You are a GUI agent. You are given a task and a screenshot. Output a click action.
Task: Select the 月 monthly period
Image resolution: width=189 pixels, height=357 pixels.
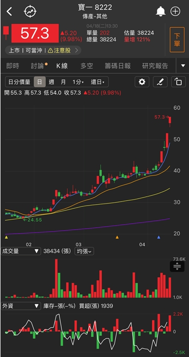(x=63, y=82)
